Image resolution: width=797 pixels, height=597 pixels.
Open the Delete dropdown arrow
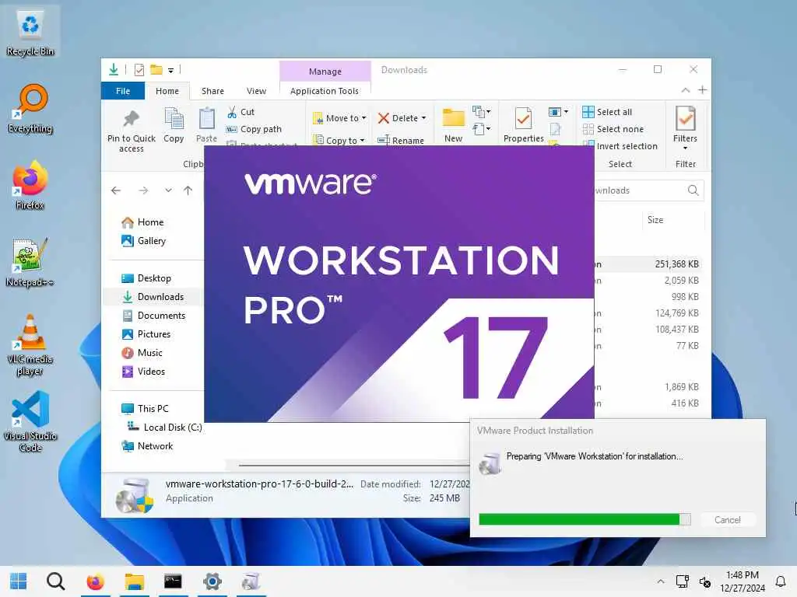click(423, 118)
